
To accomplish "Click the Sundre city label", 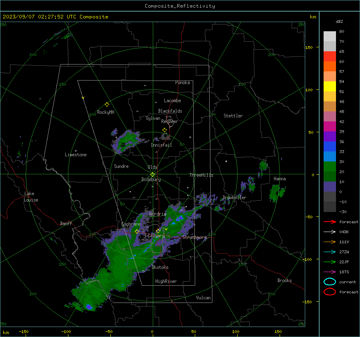I will coord(122,166).
